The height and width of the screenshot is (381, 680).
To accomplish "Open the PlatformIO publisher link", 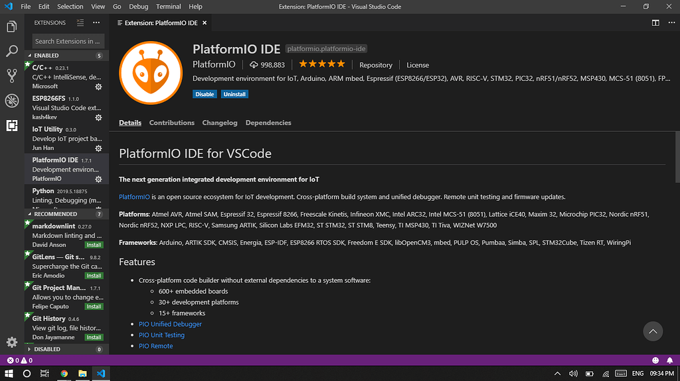I will coord(214,64).
